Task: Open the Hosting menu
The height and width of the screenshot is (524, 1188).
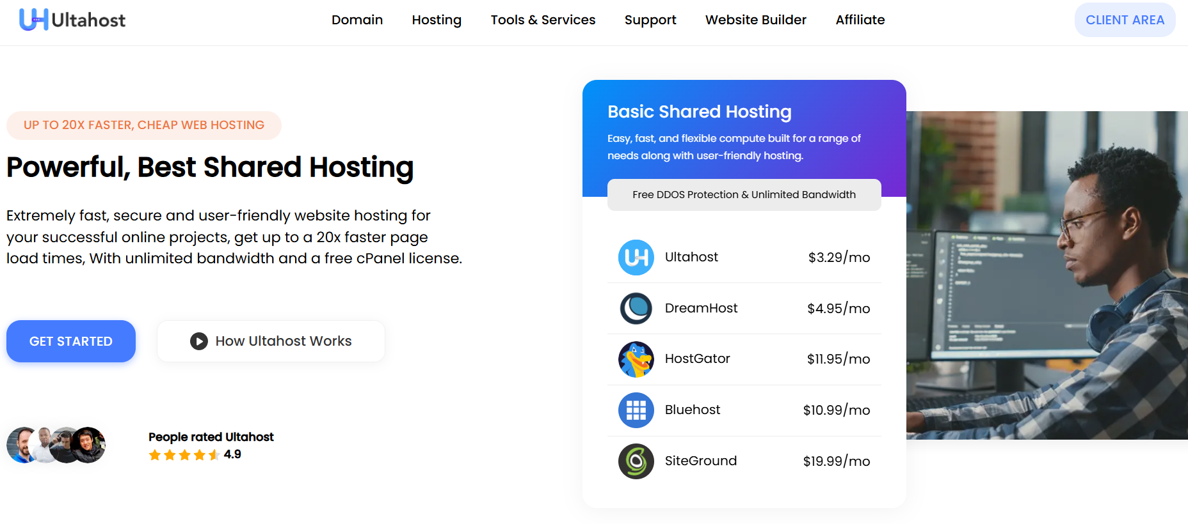Action: pyautogui.click(x=437, y=20)
